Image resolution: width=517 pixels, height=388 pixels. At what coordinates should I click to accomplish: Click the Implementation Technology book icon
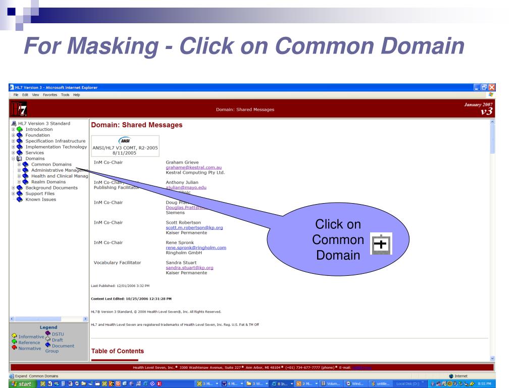(x=20, y=147)
